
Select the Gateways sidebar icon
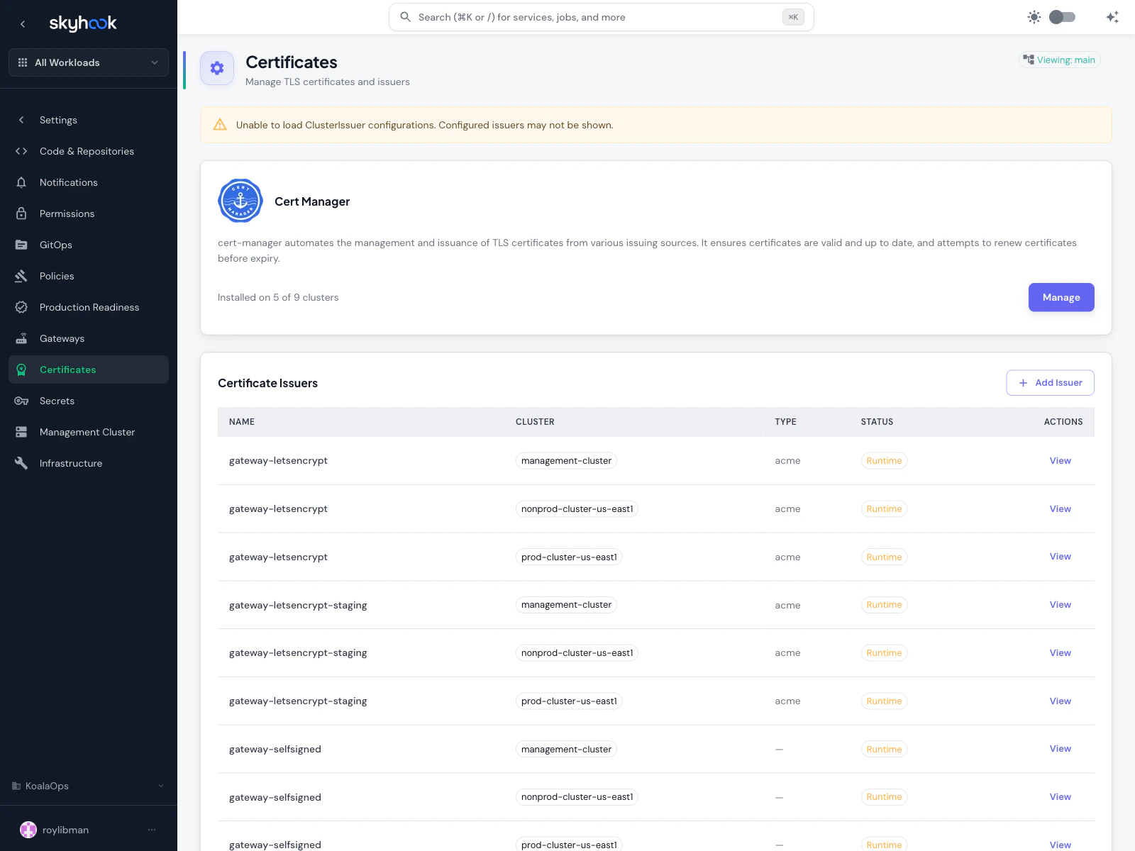pyautogui.click(x=22, y=338)
